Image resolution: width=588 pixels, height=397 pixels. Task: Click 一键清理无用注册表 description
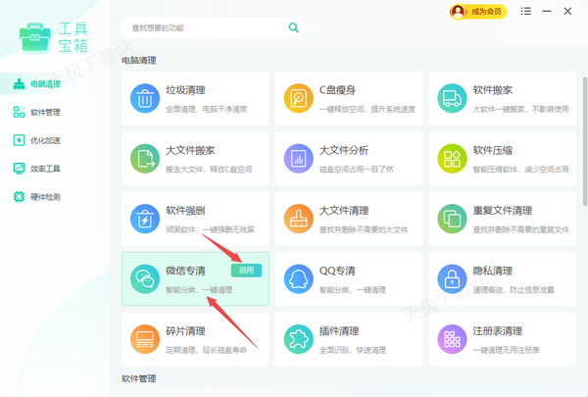click(506, 350)
